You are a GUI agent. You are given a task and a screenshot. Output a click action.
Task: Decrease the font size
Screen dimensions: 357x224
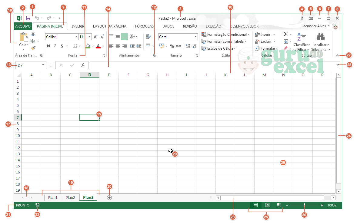(102, 37)
